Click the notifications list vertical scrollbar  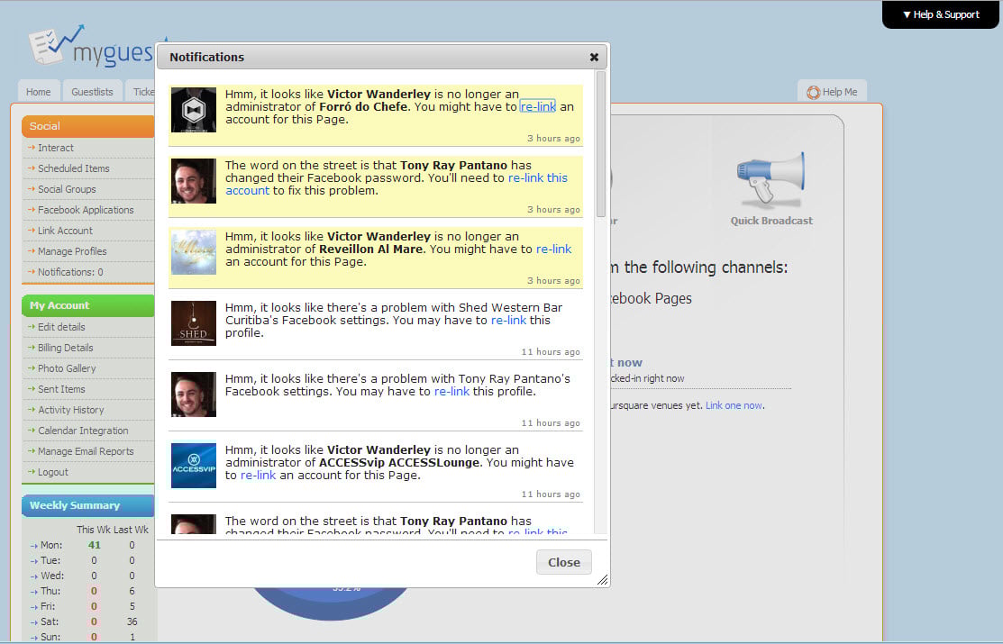[600, 144]
